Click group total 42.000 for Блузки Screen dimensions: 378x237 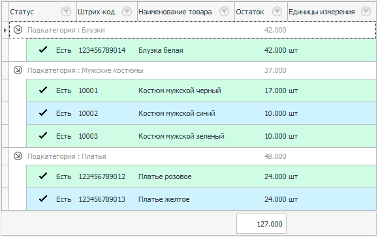[275, 30]
